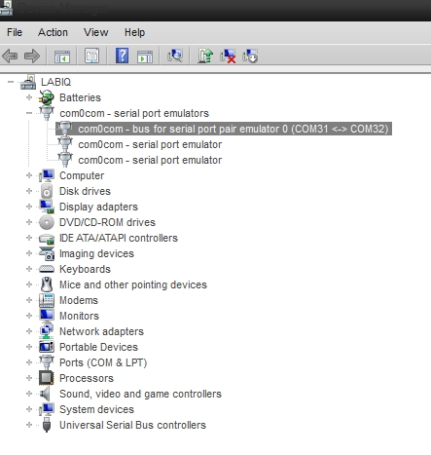Select Sound, video and game controllers label
431x455 pixels.
[140, 394]
